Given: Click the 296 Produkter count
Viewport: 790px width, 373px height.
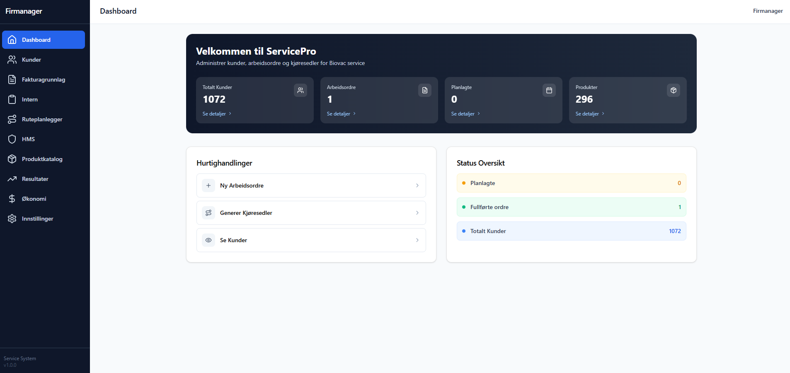Looking at the screenshot, I should coord(584,99).
